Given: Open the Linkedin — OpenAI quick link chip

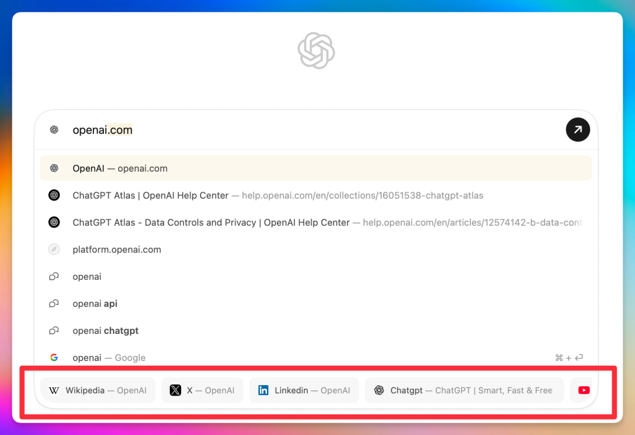Looking at the screenshot, I should coord(304,390).
